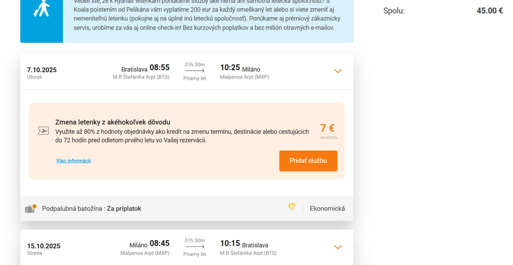The width and height of the screenshot is (513, 265).
Task: Click the 7 € per person price
Action: (x=327, y=128)
